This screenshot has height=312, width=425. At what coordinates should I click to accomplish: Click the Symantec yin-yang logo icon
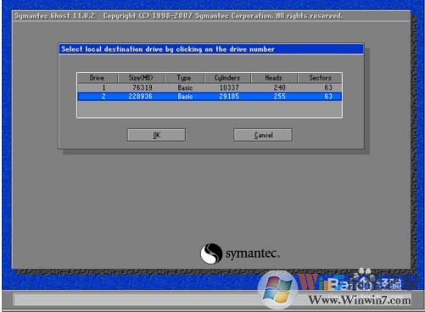[211, 253]
